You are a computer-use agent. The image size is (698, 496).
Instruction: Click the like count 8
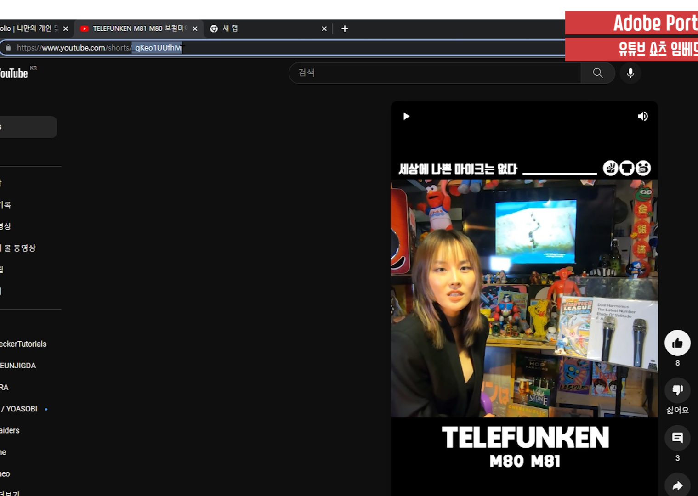click(x=677, y=363)
